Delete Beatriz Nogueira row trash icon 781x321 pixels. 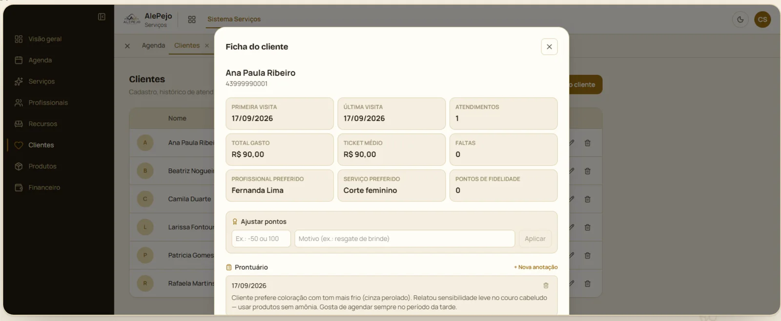coord(588,171)
